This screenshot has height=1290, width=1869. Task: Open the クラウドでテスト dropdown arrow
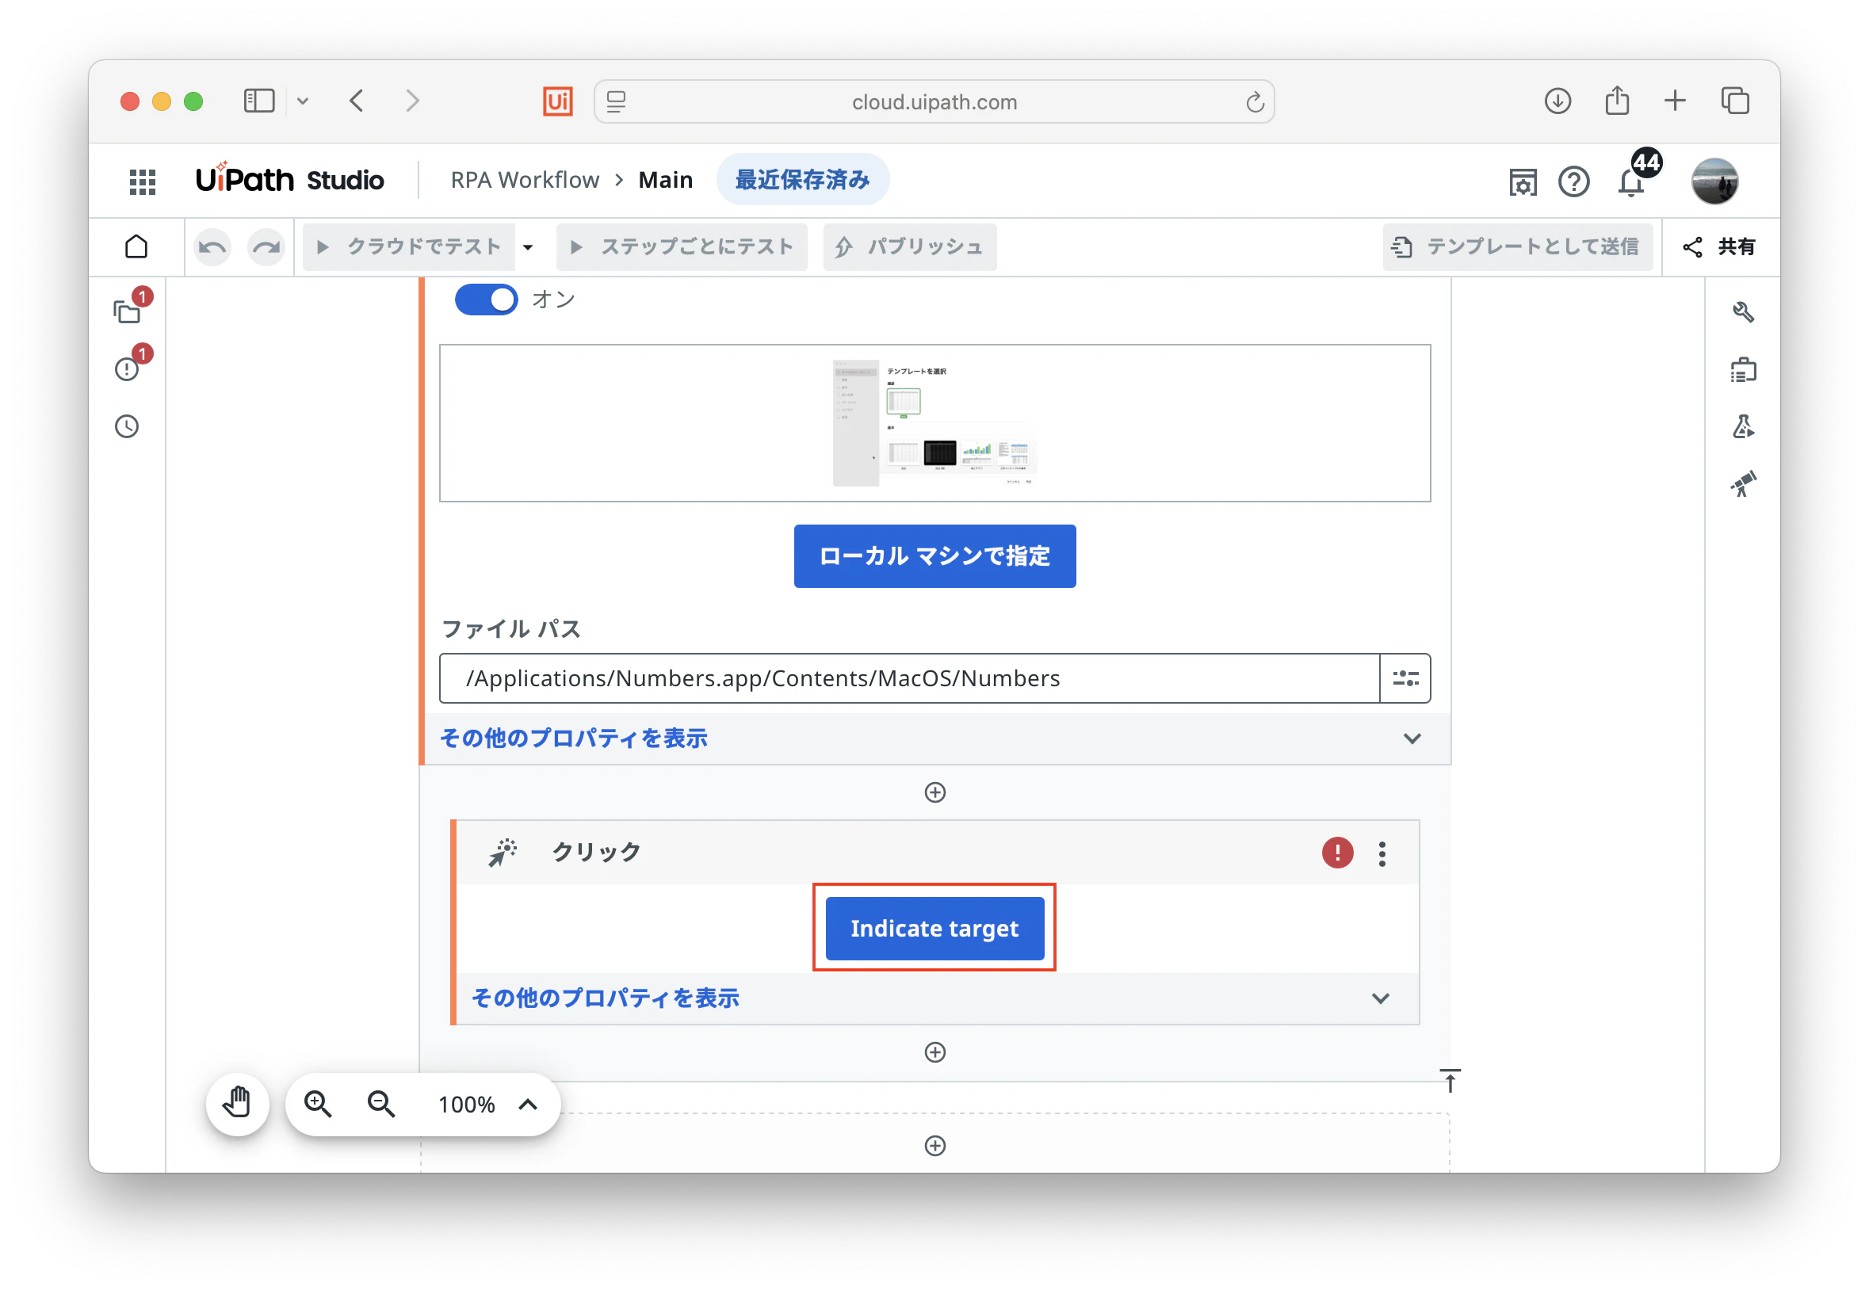click(x=528, y=246)
